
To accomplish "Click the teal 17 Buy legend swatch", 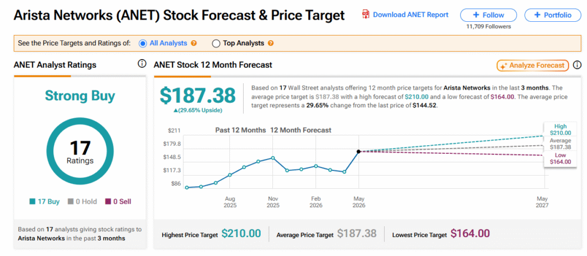I will [x=32, y=201].
